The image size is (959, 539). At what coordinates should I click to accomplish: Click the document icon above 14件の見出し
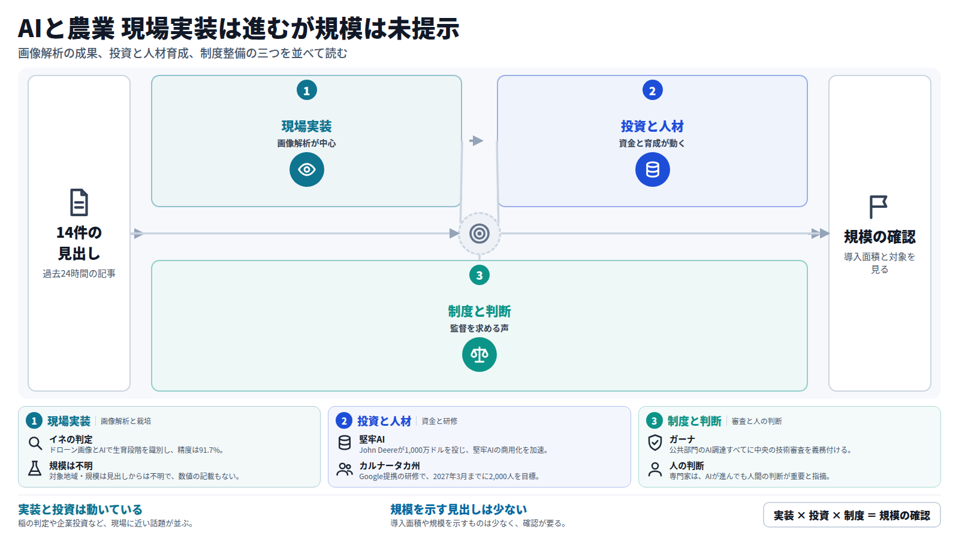pyautogui.click(x=79, y=202)
